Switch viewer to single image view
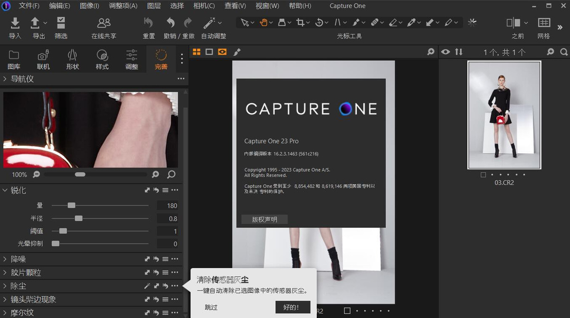 click(x=209, y=52)
